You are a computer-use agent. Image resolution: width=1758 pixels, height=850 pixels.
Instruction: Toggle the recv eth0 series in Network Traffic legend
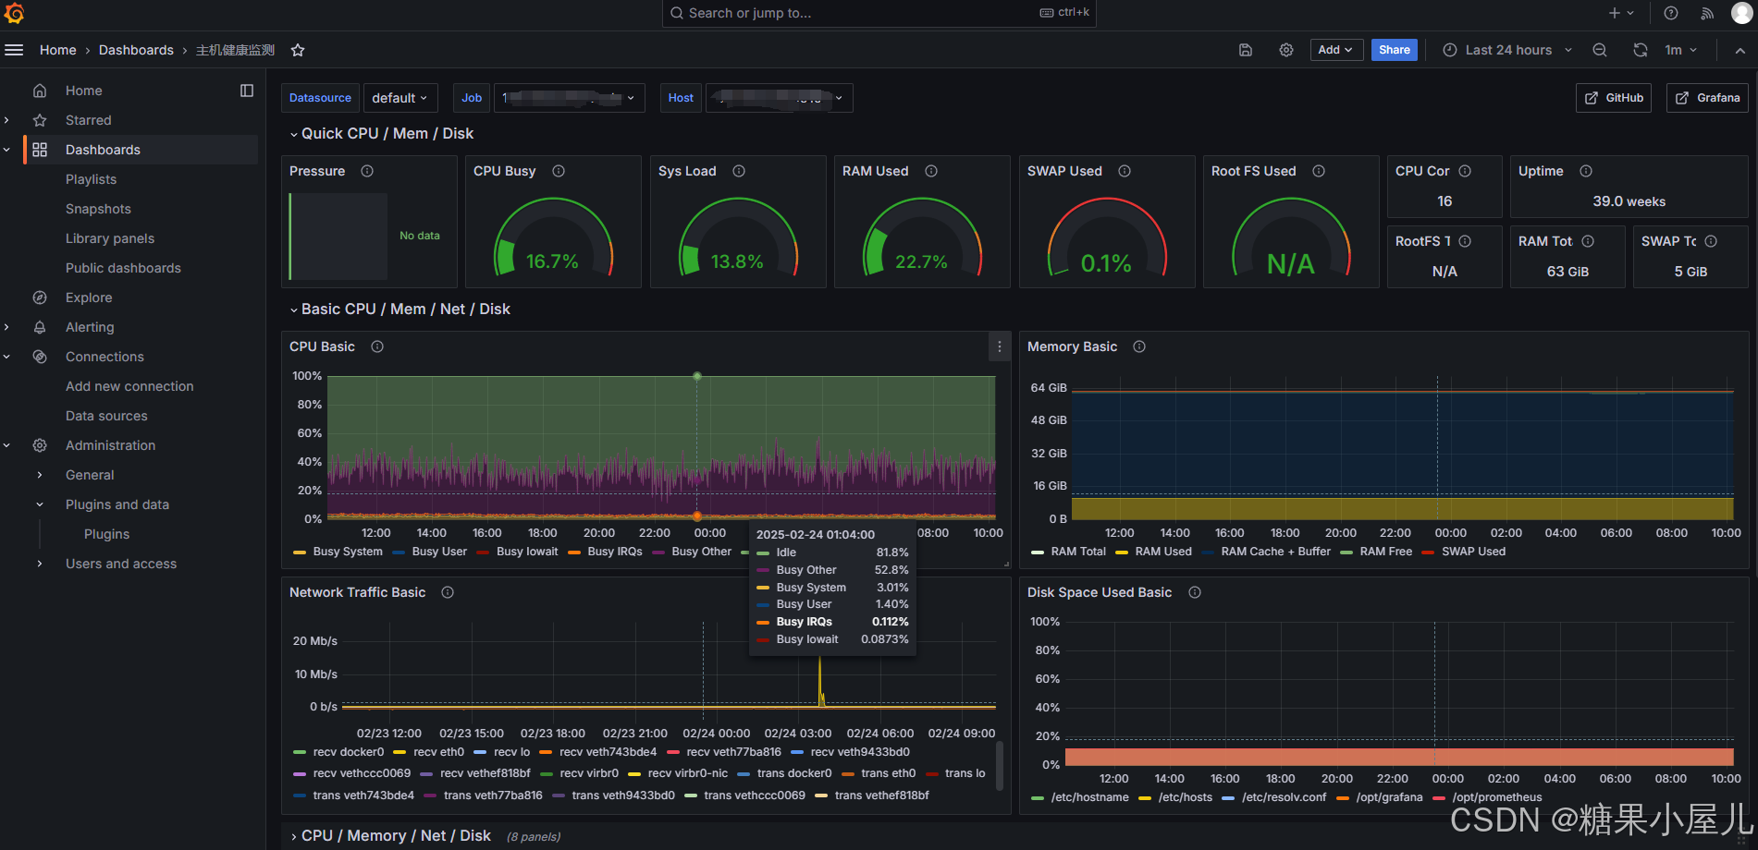coord(440,752)
